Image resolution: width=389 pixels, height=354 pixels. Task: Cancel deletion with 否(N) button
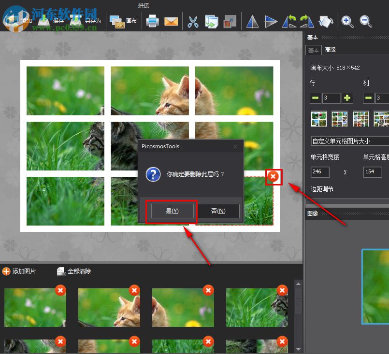(x=218, y=211)
